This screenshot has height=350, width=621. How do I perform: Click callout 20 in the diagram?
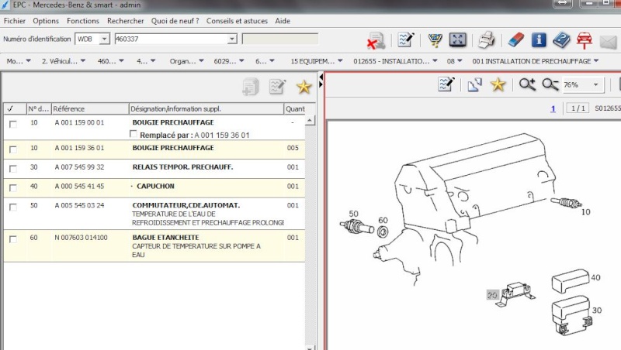pyautogui.click(x=492, y=295)
